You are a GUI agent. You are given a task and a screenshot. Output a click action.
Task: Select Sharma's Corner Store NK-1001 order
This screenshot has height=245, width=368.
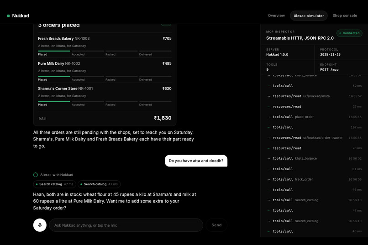105,95
